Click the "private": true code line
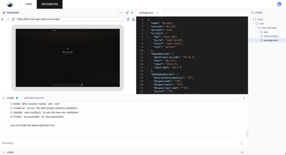Image resolution: width=286 pixels, height=155 pixels. (161, 30)
